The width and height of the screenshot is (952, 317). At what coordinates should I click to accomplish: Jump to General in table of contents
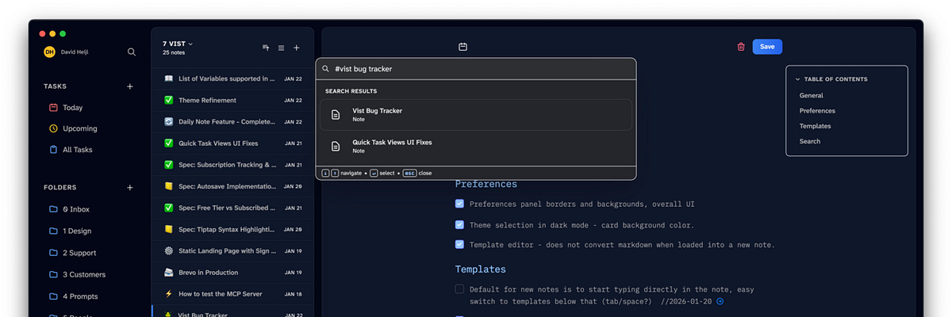click(x=812, y=95)
